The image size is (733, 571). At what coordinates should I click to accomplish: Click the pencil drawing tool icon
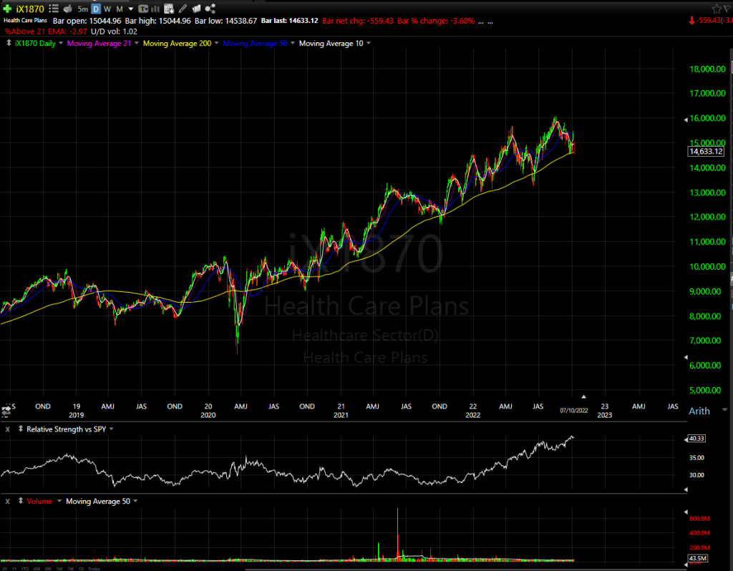183,9
